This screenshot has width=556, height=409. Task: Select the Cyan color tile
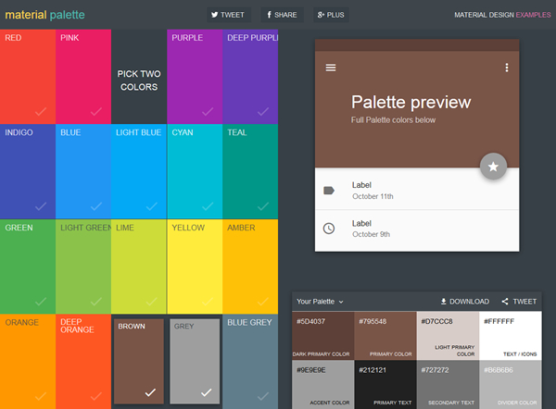pyautogui.click(x=195, y=171)
